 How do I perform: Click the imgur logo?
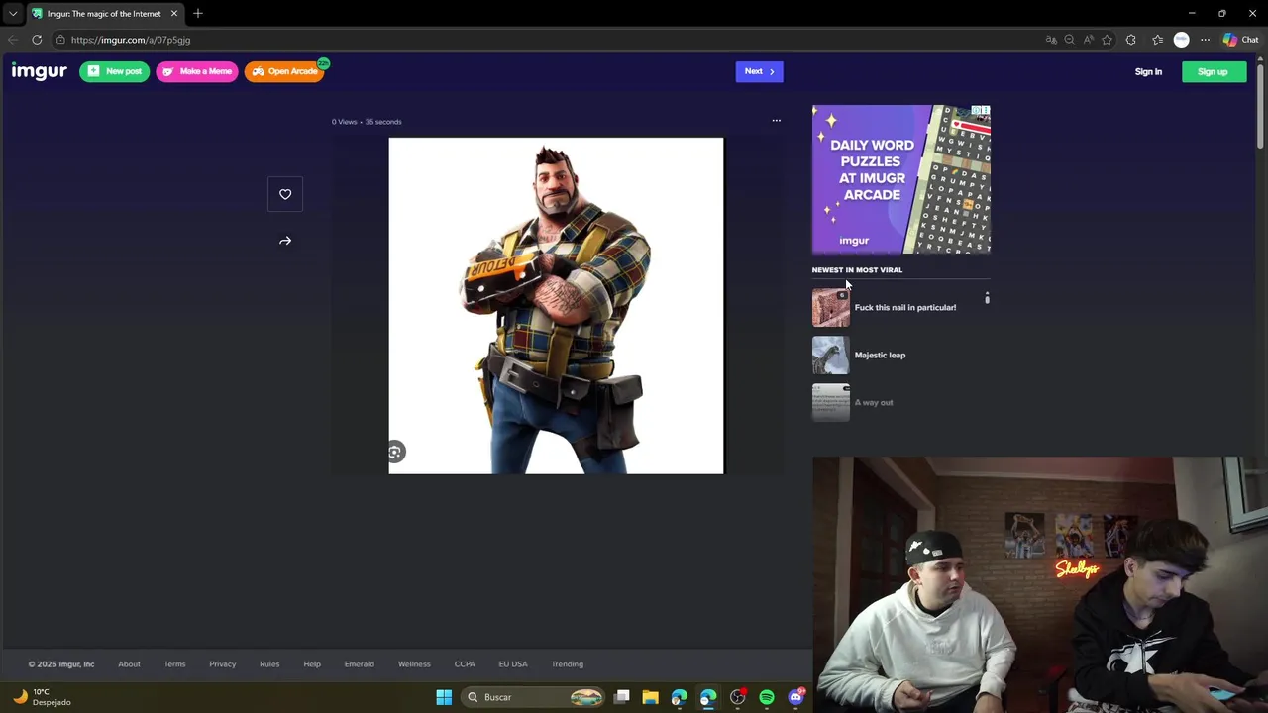[x=39, y=71]
